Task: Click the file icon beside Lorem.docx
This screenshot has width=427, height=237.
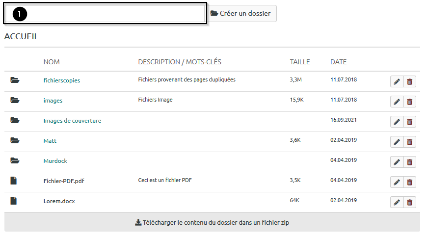Action: point(14,201)
